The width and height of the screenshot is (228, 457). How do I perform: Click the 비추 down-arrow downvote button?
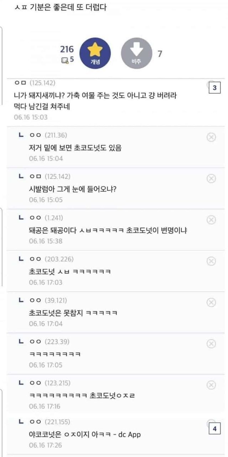tap(137, 54)
